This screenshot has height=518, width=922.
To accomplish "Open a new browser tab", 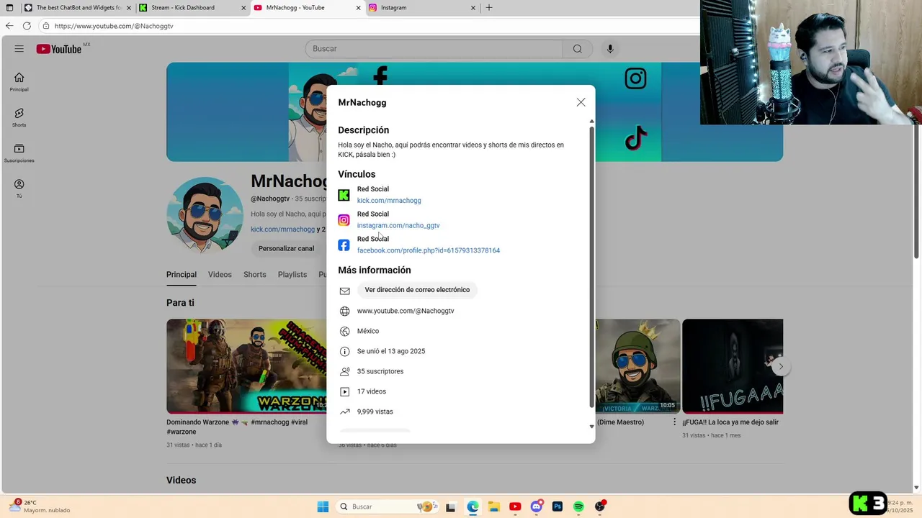I will (489, 8).
